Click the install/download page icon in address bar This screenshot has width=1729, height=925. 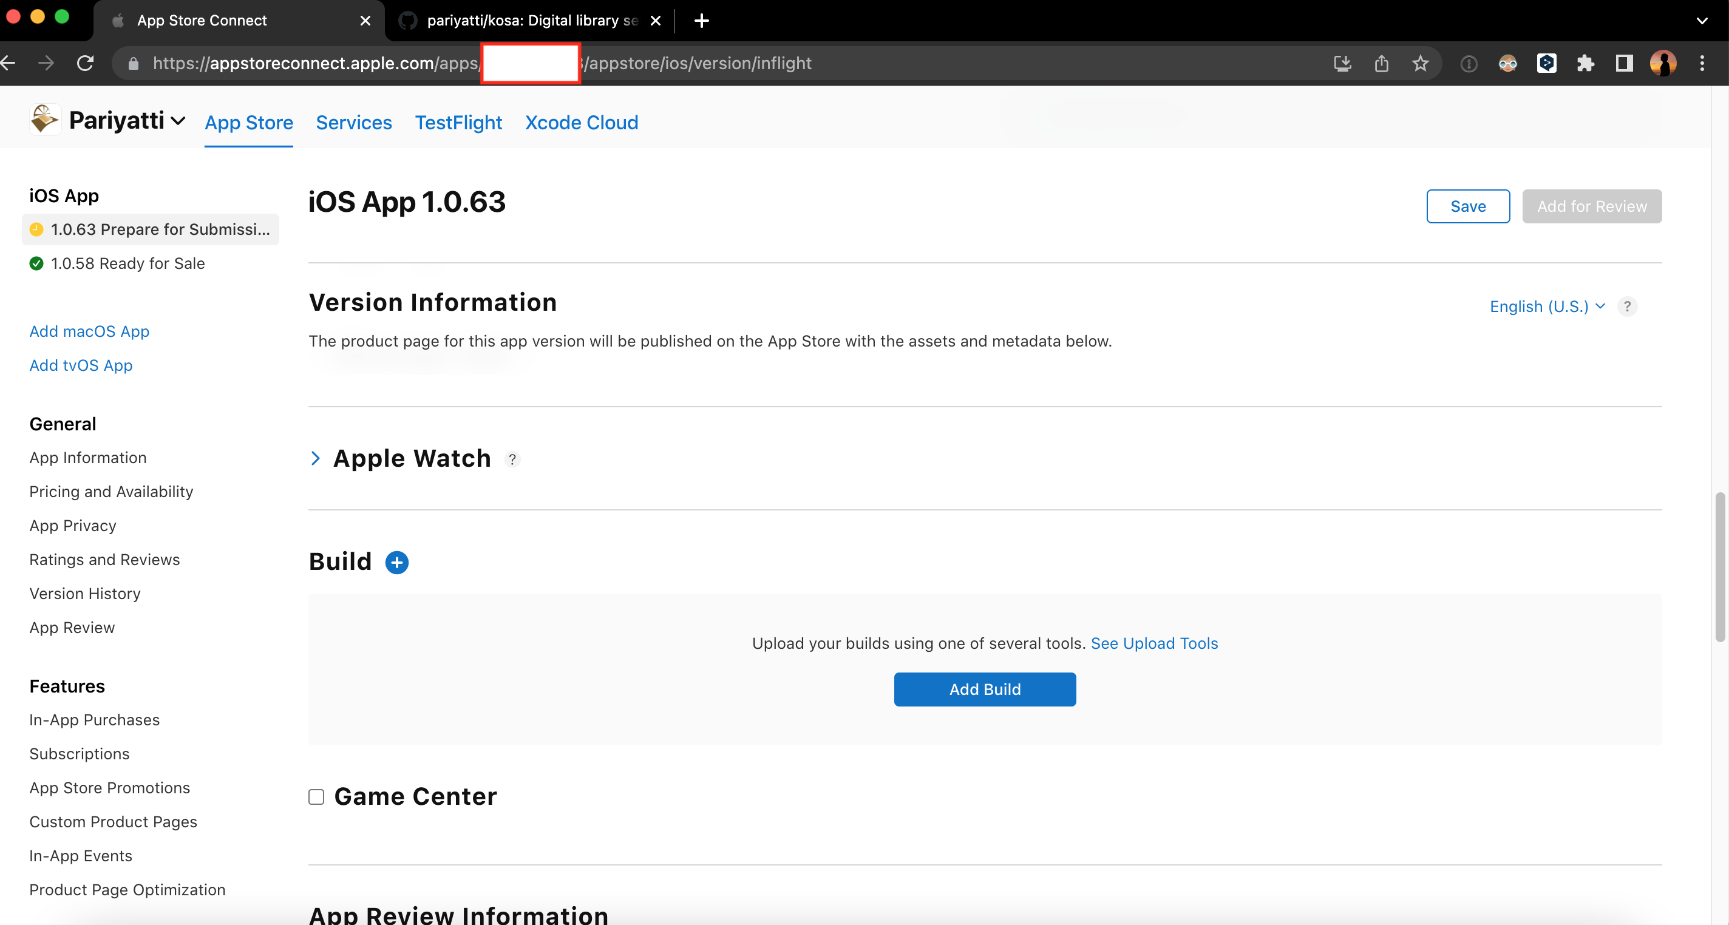1342,64
